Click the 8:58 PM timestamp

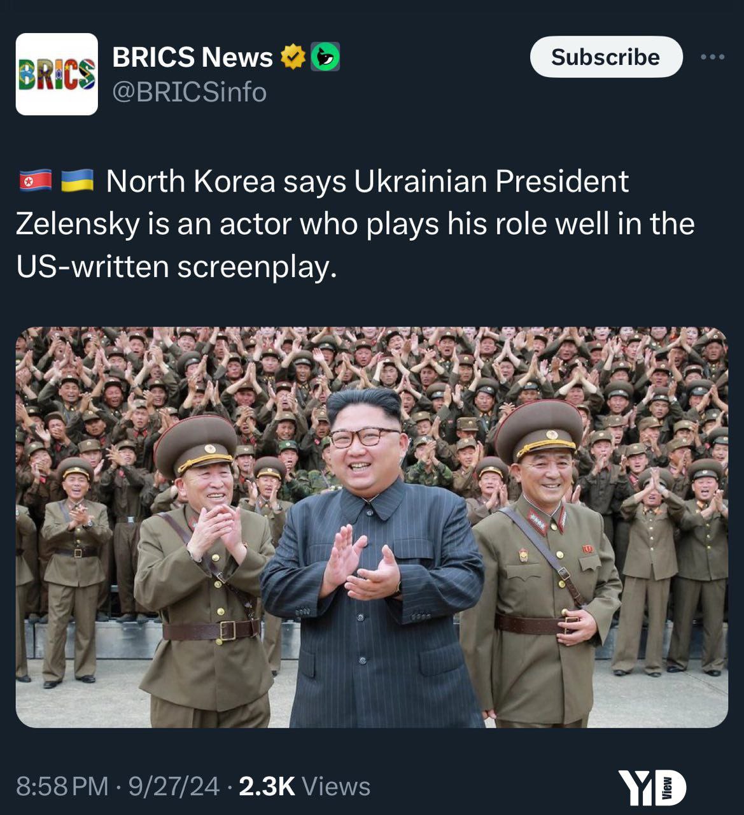pyautogui.click(x=62, y=786)
